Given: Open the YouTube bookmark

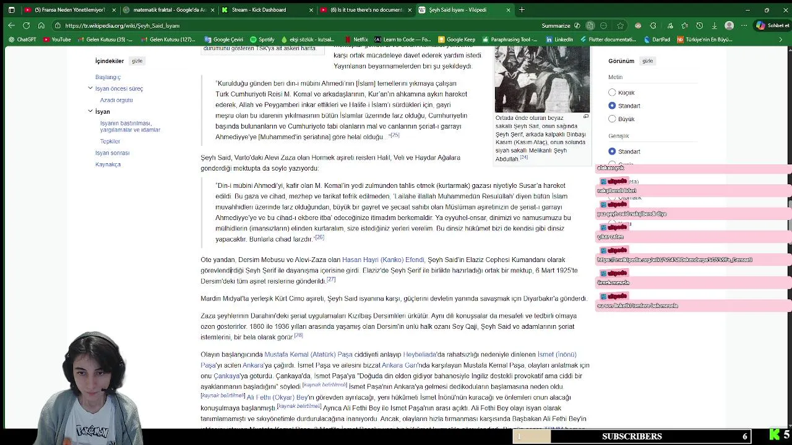Looking at the screenshot, I should [x=56, y=40].
